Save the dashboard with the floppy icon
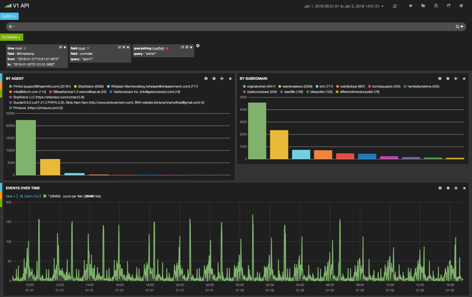The width and height of the screenshot is (472, 297). pyautogui.click(x=436, y=6)
